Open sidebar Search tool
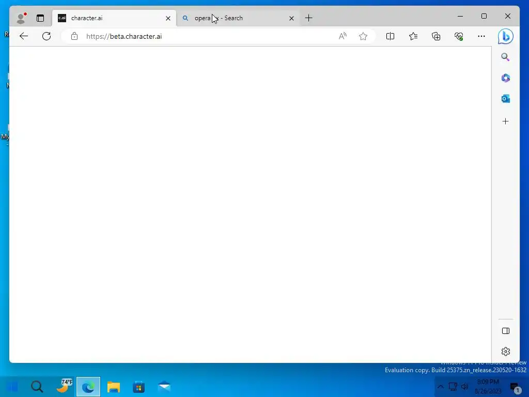Viewport: 529px width, 397px height. pos(505,57)
